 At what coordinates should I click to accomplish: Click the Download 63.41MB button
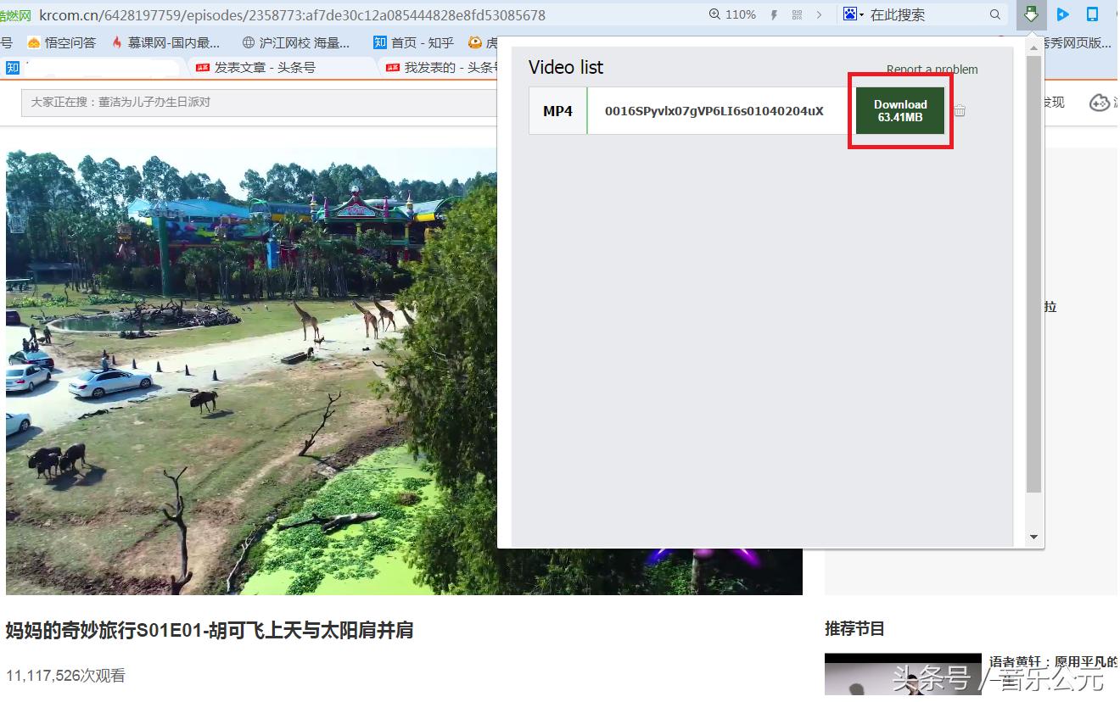(x=899, y=110)
